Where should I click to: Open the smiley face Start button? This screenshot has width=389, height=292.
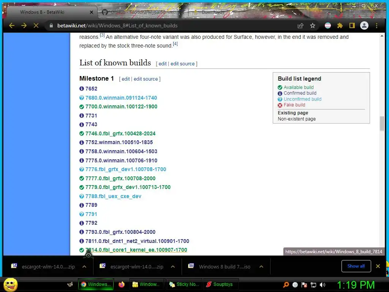coord(10,284)
